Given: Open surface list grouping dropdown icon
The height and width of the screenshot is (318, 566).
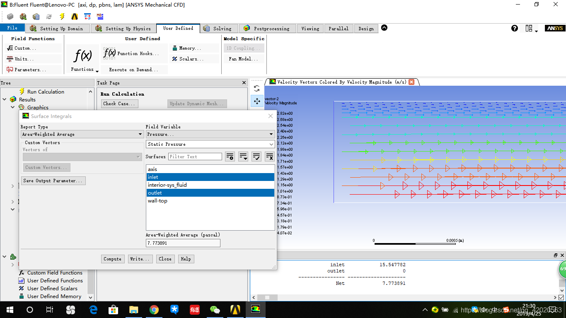Looking at the screenshot, I should pyautogui.click(x=243, y=157).
